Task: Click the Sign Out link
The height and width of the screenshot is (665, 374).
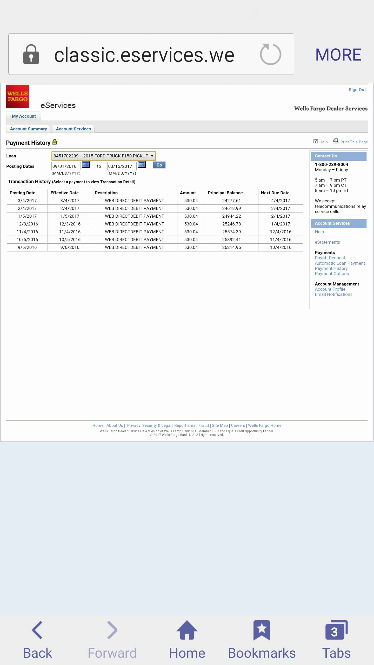Action: (x=357, y=90)
